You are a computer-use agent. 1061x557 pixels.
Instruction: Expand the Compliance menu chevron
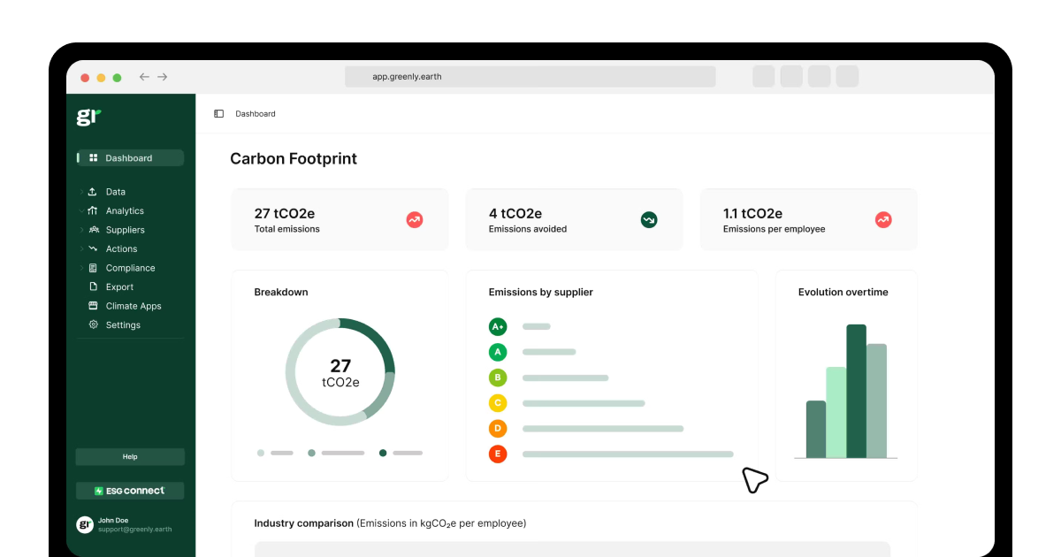tap(81, 268)
